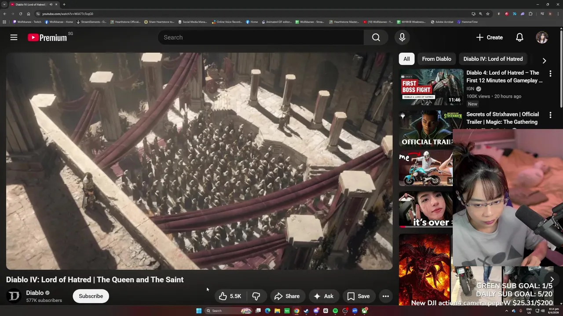The image size is (563, 316).
Task: Open StreamElements bookmark
Action: pos(91,22)
